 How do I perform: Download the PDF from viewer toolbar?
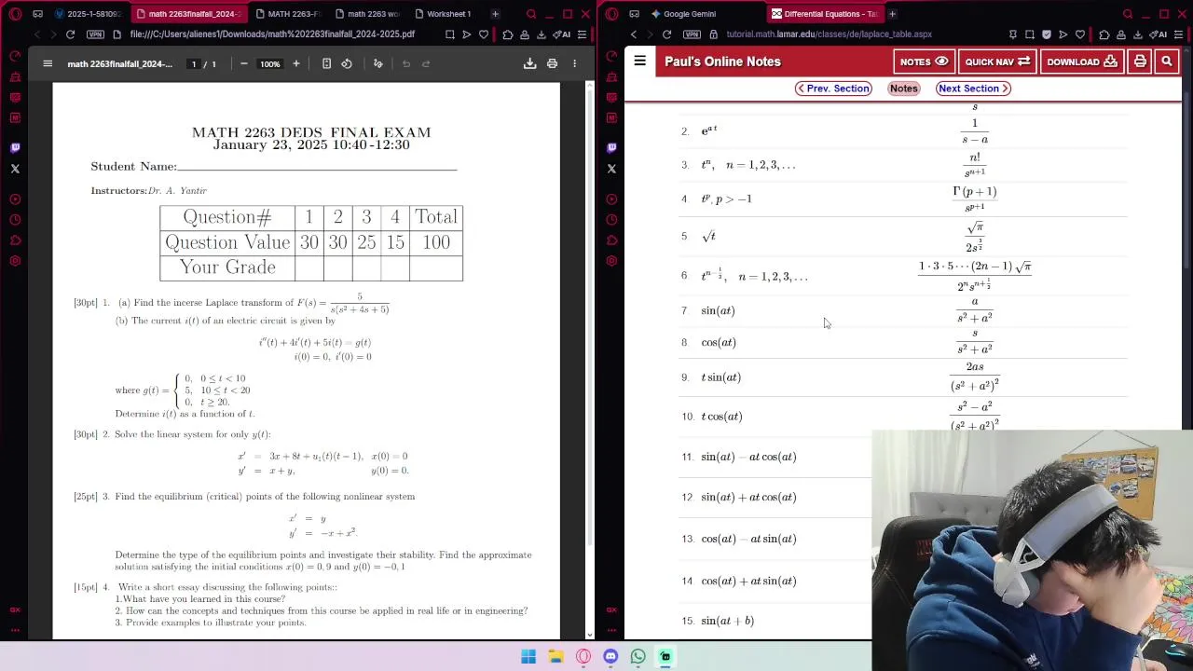(529, 63)
